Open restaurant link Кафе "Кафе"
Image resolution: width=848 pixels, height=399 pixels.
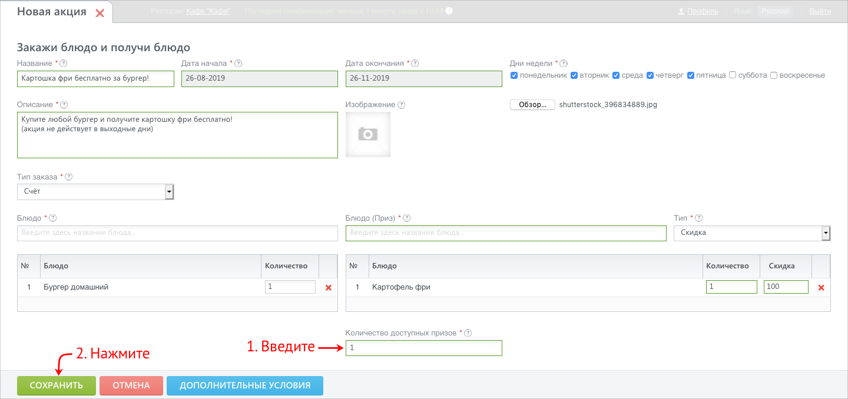coord(208,11)
